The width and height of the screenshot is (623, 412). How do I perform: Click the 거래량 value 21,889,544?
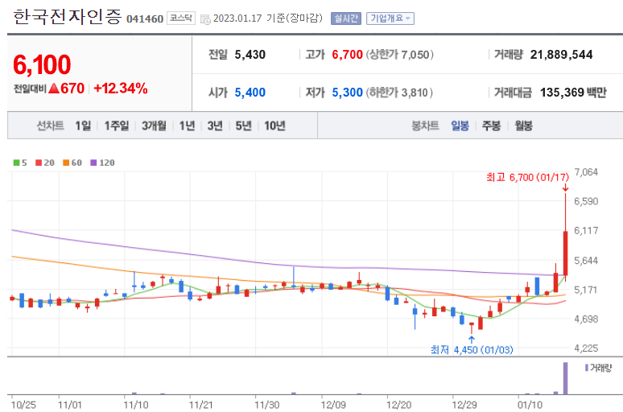click(x=561, y=55)
